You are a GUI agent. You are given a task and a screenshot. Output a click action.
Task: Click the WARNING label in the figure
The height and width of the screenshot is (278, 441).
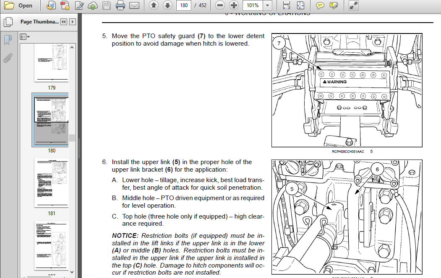(x=335, y=82)
